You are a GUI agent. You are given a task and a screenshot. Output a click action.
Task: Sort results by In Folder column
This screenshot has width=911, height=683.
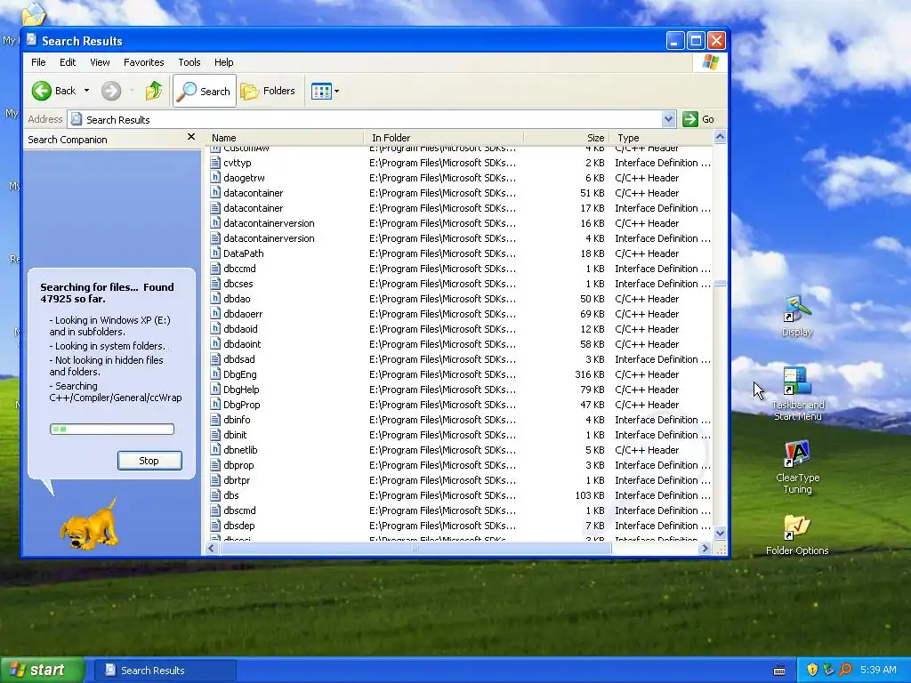[444, 138]
